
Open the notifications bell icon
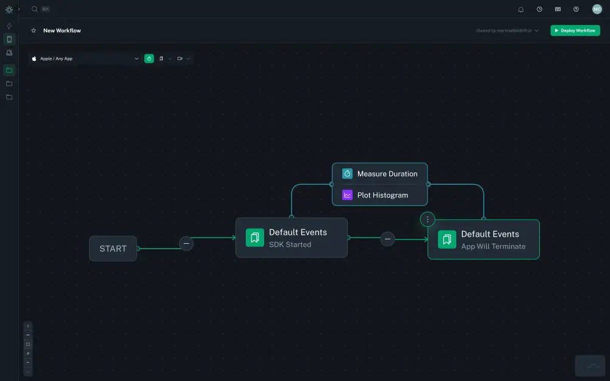click(x=521, y=9)
